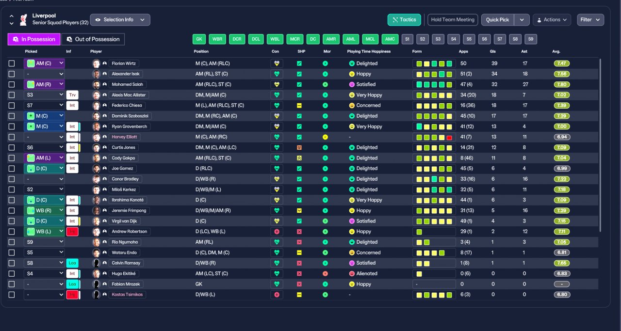Click form squares for Mohamed Salah

[x=434, y=84]
